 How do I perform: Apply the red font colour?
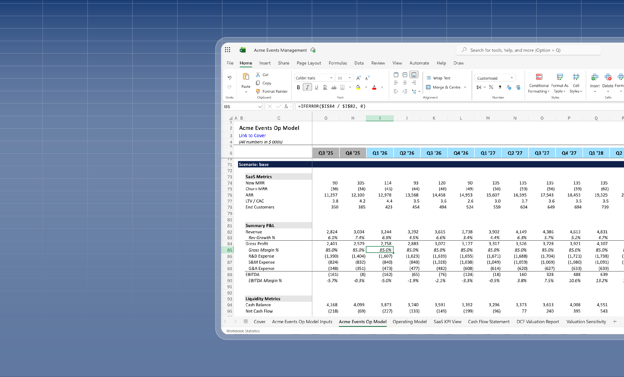tap(374, 87)
